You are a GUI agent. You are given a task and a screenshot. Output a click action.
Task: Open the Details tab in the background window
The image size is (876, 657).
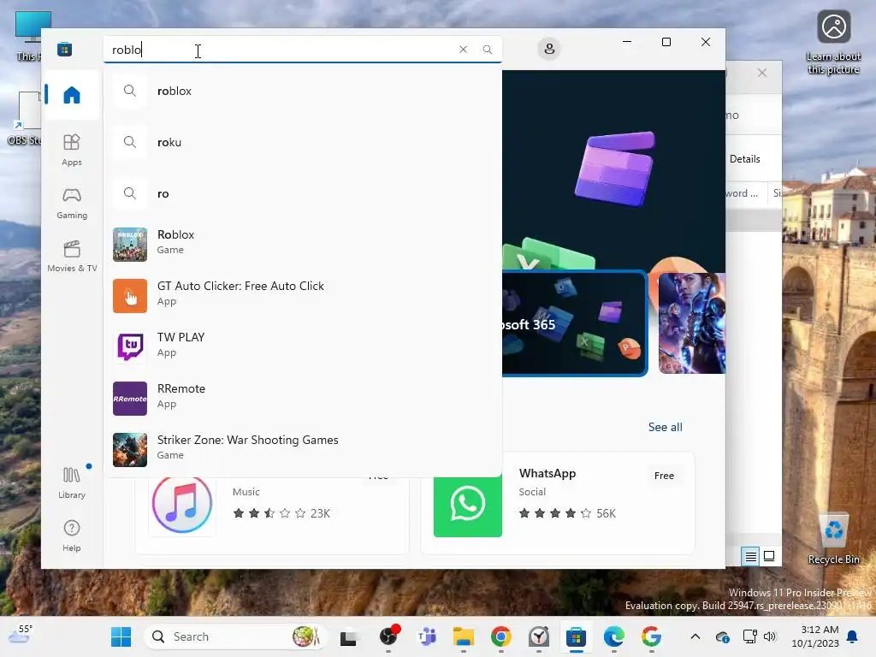[745, 158]
